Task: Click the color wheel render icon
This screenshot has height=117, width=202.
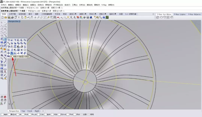Action: [x=81, y=17]
